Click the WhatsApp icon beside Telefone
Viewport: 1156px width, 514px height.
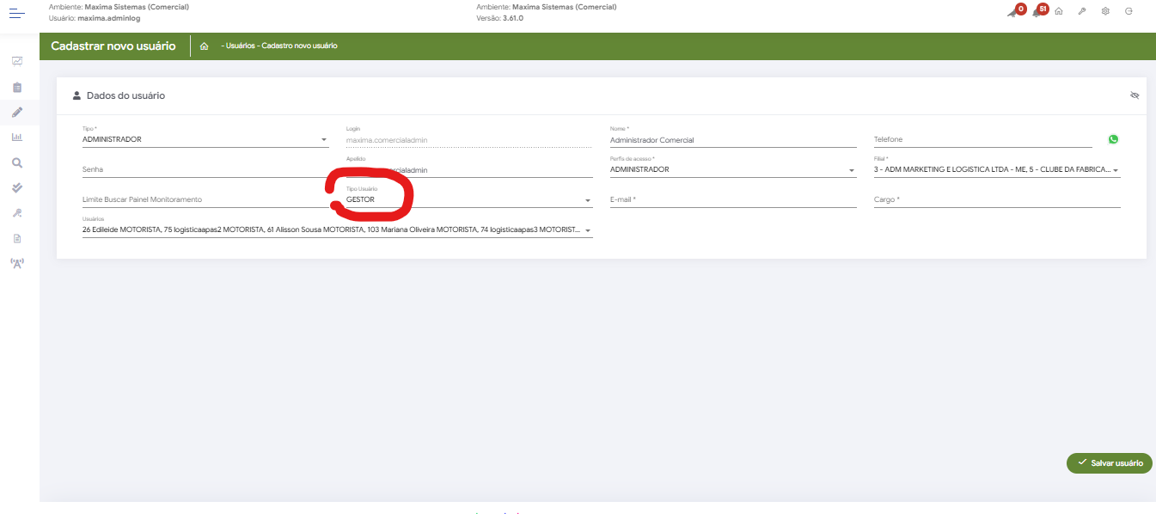1114,139
